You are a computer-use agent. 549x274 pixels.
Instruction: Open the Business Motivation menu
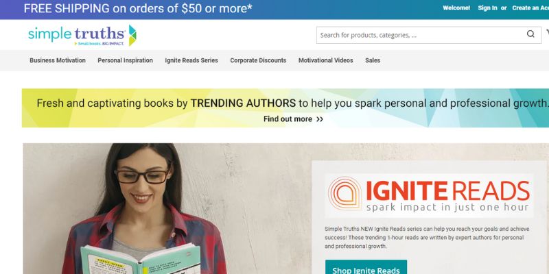click(58, 60)
